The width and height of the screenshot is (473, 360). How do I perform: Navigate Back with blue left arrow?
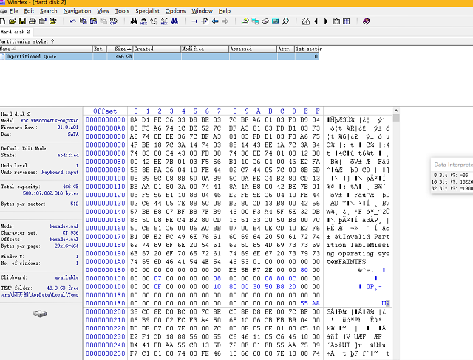(x=215, y=21)
